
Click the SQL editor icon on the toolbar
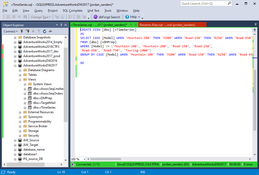[19, 17]
